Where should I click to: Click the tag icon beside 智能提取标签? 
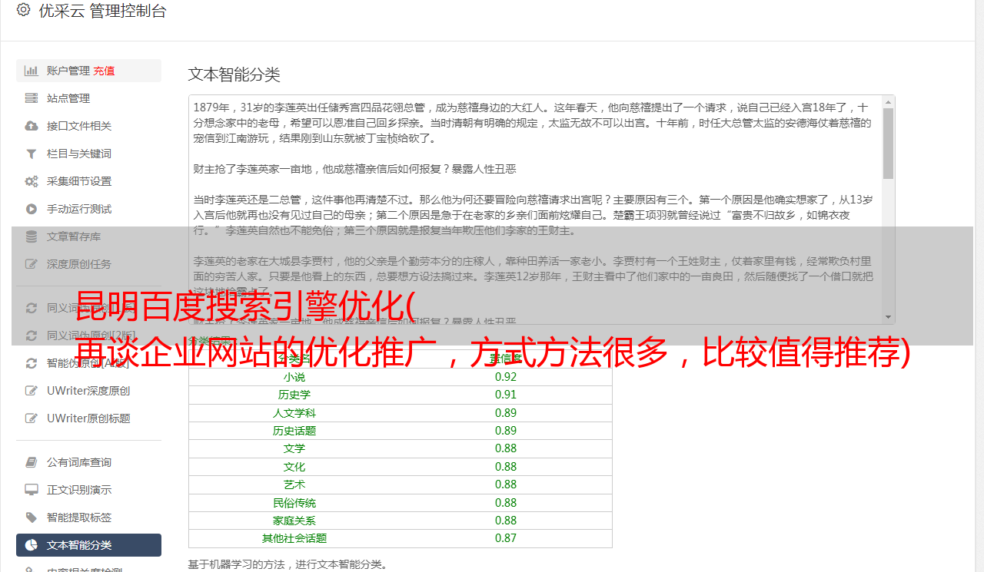(32, 517)
